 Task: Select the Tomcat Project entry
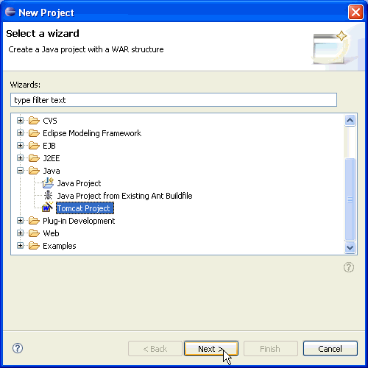point(85,208)
